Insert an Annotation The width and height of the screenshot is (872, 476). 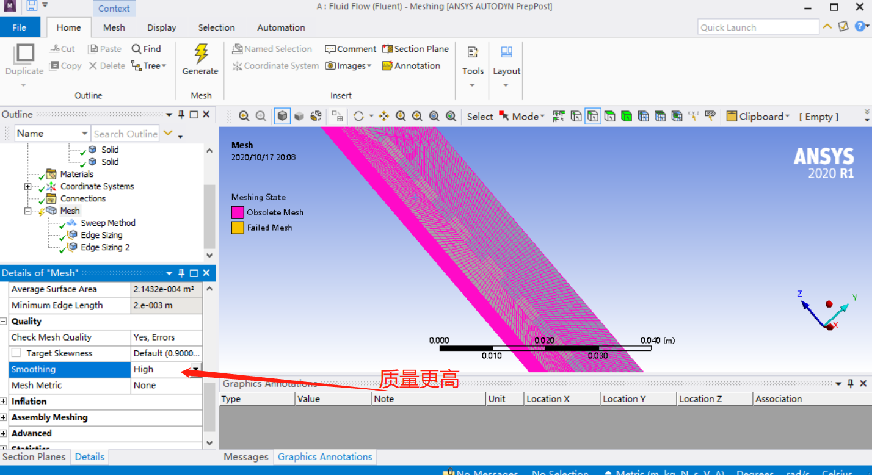(x=411, y=66)
